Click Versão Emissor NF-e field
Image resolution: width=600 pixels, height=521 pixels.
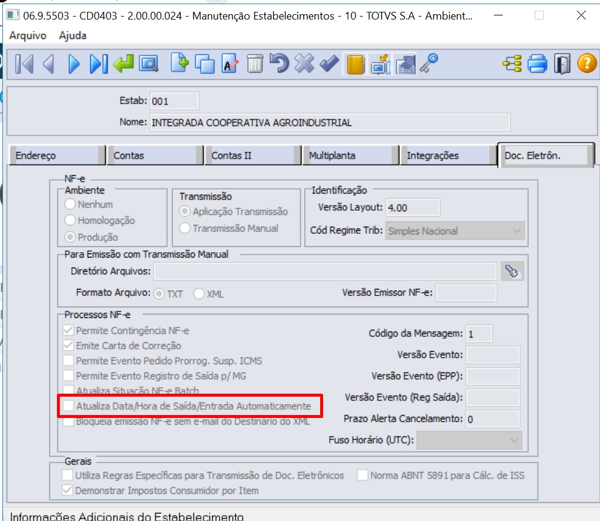tap(466, 293)
